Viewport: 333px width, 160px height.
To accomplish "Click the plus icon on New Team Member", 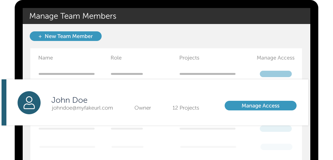I will tap(40, 36).
